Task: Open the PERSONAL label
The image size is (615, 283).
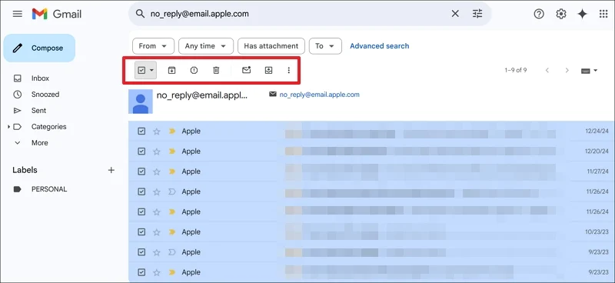Action: click(x=49, y=189)
